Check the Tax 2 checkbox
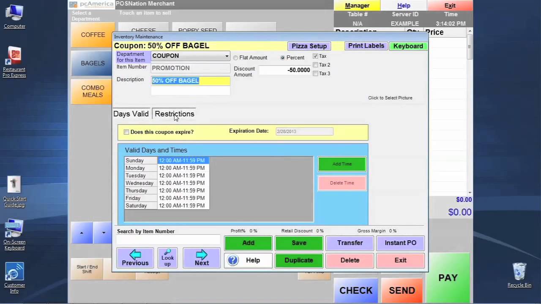 coord(315,65)
